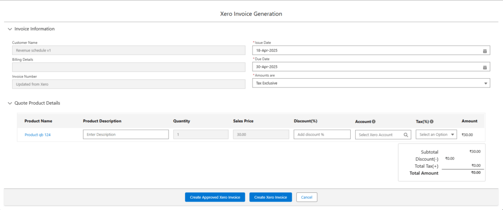Collapse the Quote Product Details section

click(10, 103)
